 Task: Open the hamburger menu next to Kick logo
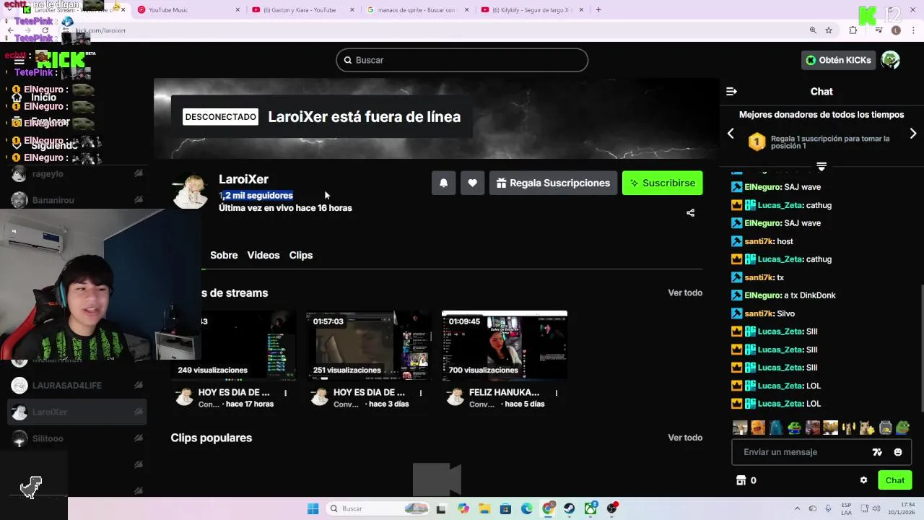tap(19, 61)
